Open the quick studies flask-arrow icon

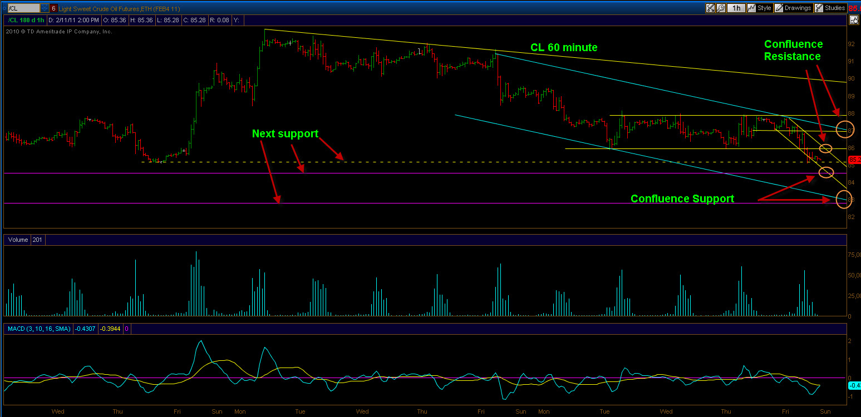711,8
